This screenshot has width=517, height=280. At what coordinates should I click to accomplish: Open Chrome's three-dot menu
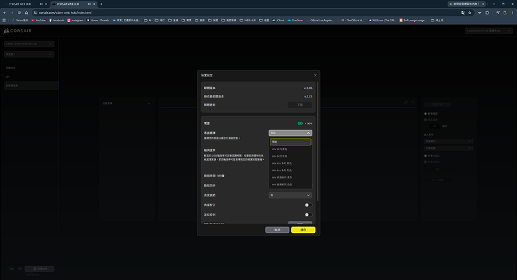click(513, 13)
